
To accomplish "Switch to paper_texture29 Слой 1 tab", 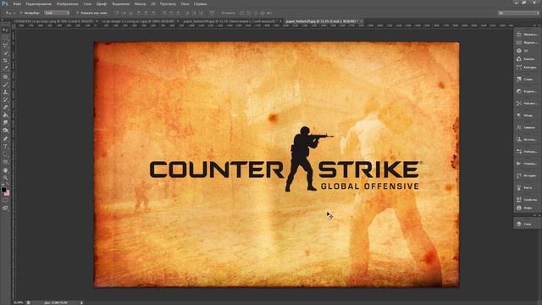I will 322,21.
